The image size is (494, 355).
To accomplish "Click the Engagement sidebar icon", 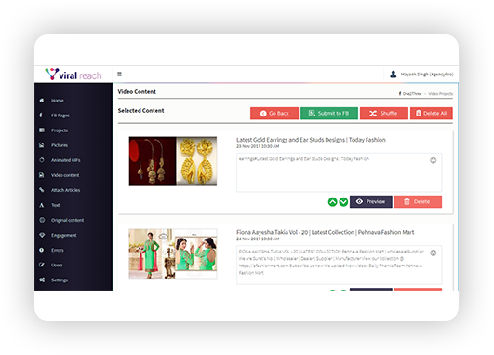I will coord(42,235).
